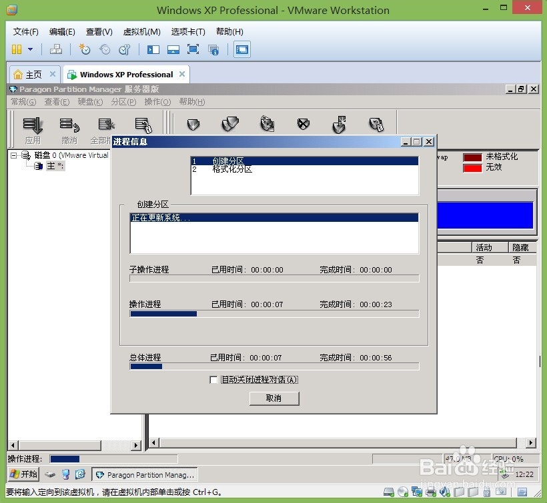Viewport: 547px width, 503px height.
Task: Click the single shield partition tool icon
Action: (x=193, y=125)
